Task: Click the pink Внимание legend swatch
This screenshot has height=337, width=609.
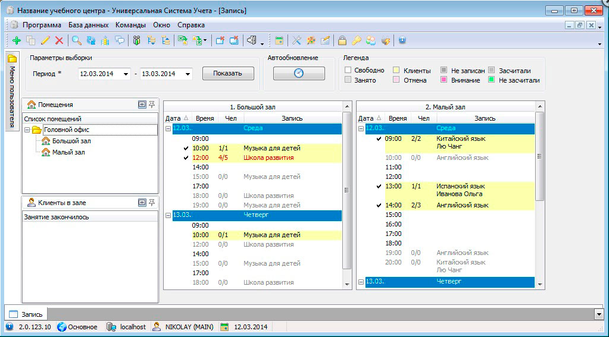Action: click(x=444, y=80)
